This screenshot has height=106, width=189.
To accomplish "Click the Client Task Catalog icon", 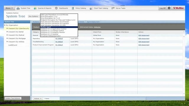I will pyautogui.click(x=91, y=8).
